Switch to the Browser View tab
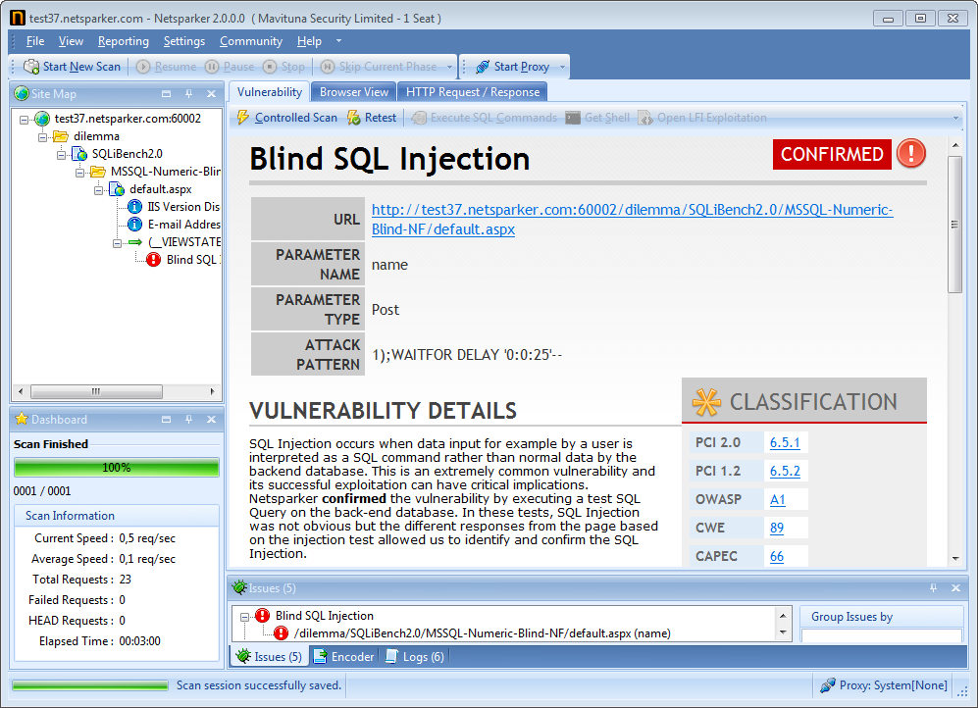This screenshot has height=708, width=978. pos(352,91)
